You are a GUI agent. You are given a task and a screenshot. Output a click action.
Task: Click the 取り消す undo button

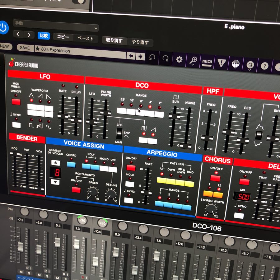(114, 40)
